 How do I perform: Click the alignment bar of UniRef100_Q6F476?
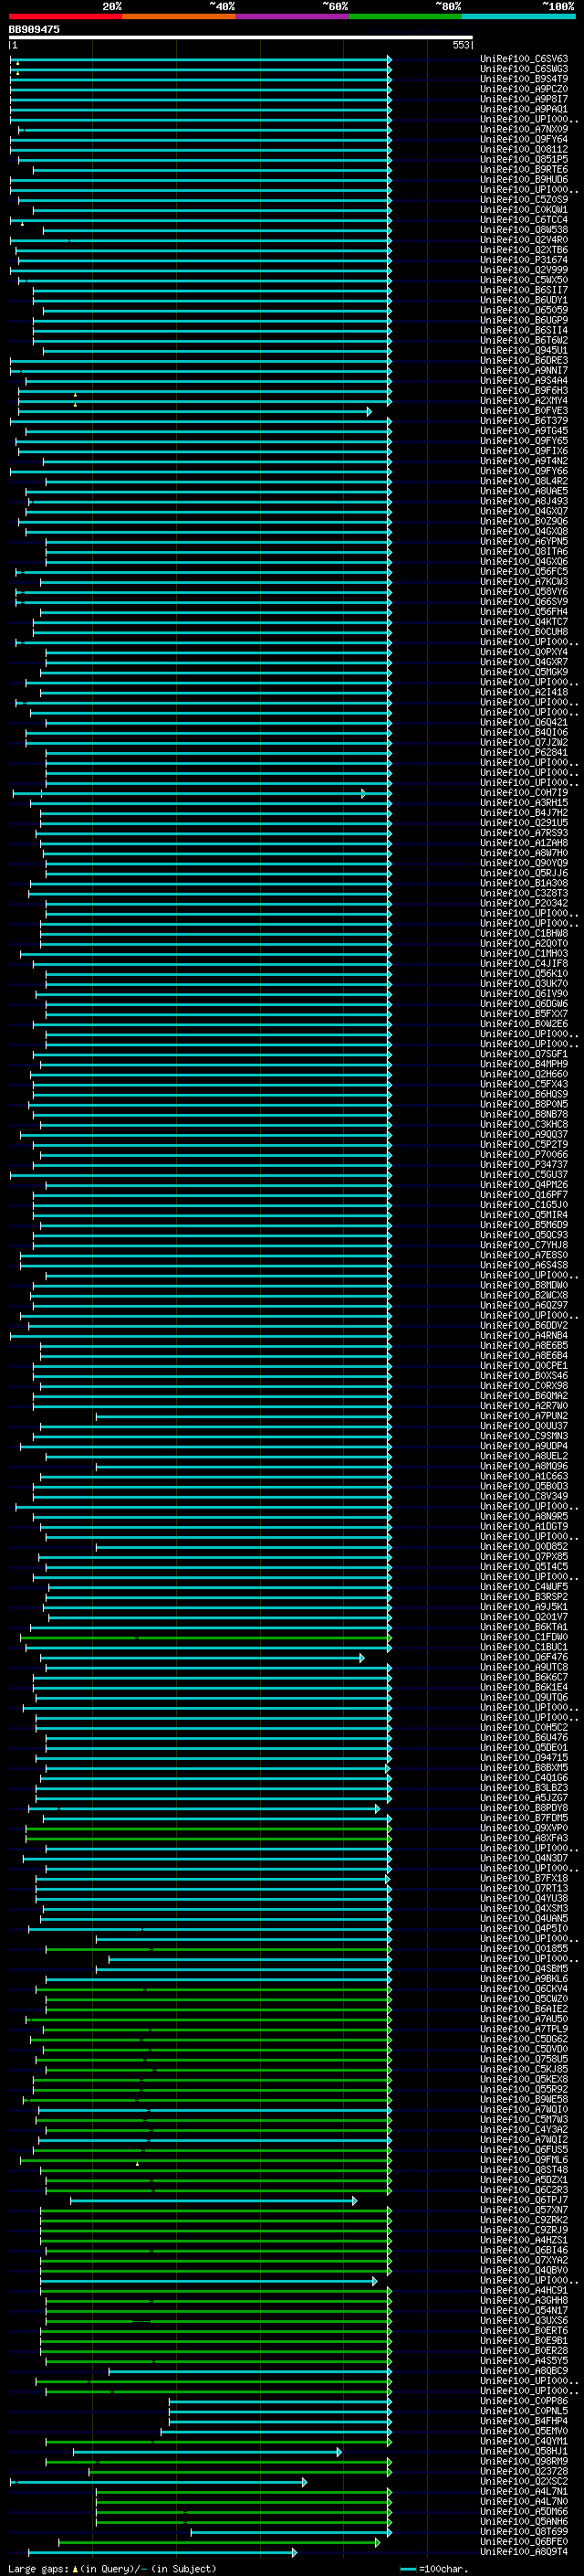[203, 1657]
